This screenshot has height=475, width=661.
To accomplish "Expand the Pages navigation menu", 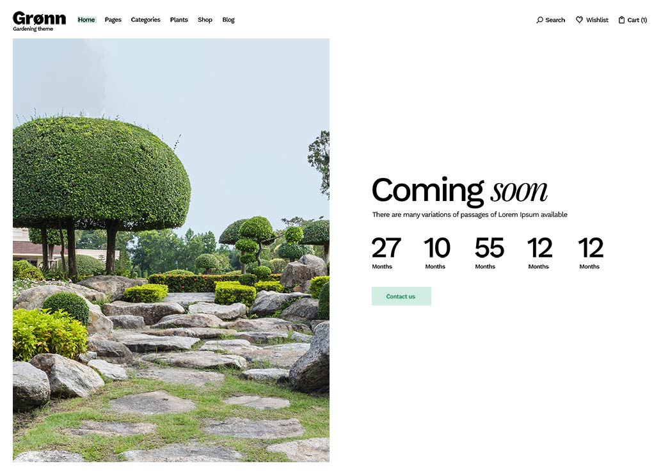I will click(x=113, y=20).
